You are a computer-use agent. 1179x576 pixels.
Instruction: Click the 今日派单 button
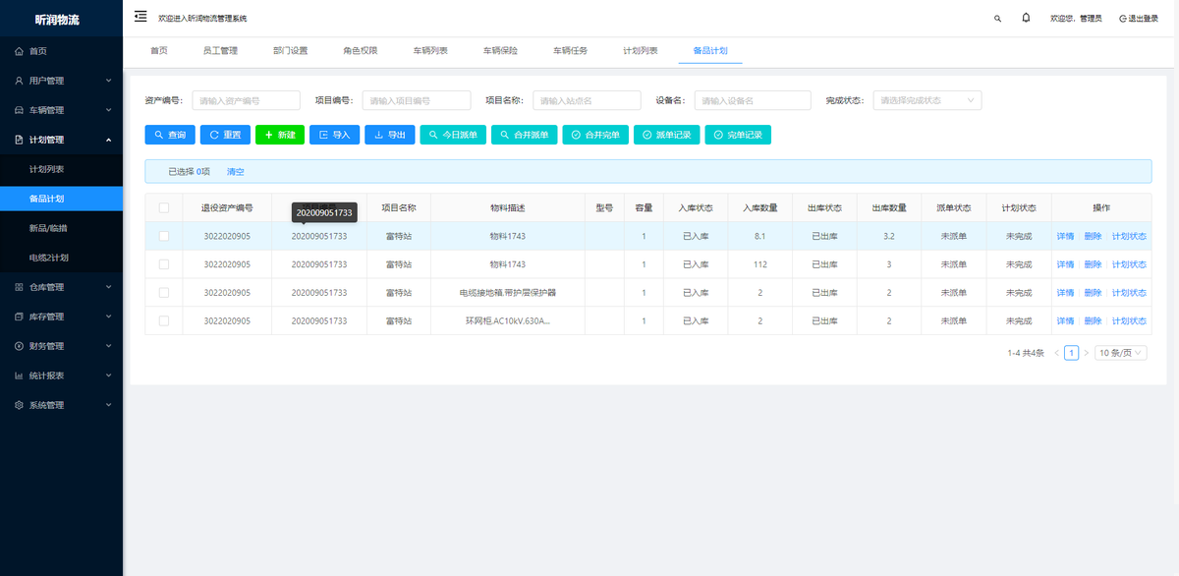pos(453,135)
